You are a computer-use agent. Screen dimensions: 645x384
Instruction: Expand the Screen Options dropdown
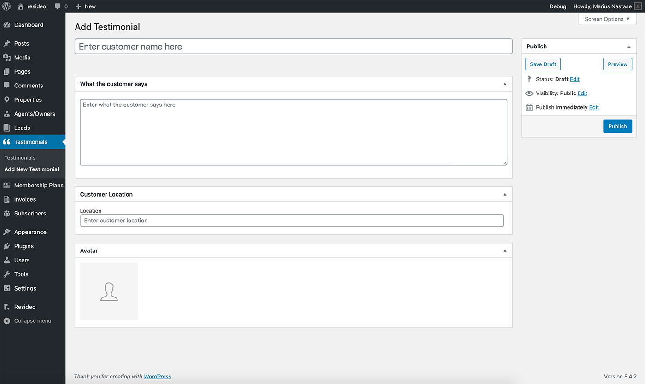click(x=607, y=19)
